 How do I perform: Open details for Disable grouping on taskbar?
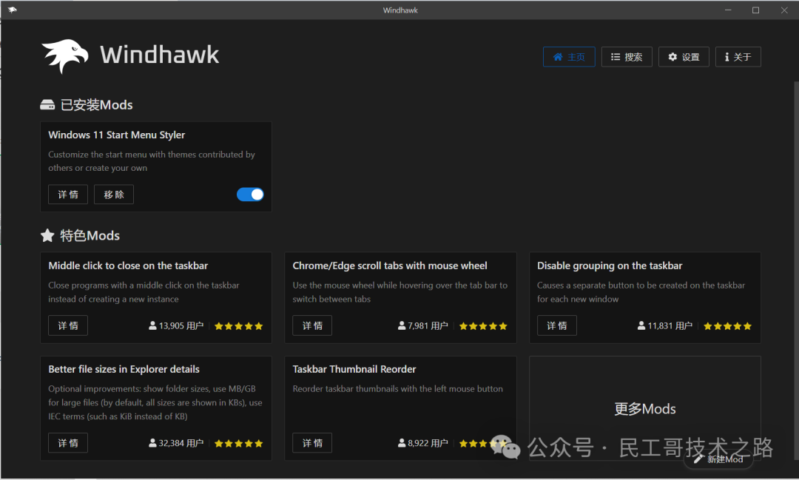tap(556, 325)
